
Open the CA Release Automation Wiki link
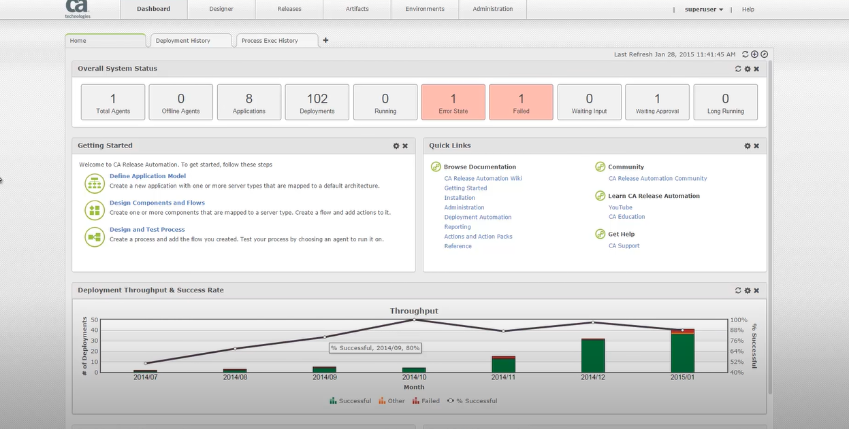coord(483,177)
